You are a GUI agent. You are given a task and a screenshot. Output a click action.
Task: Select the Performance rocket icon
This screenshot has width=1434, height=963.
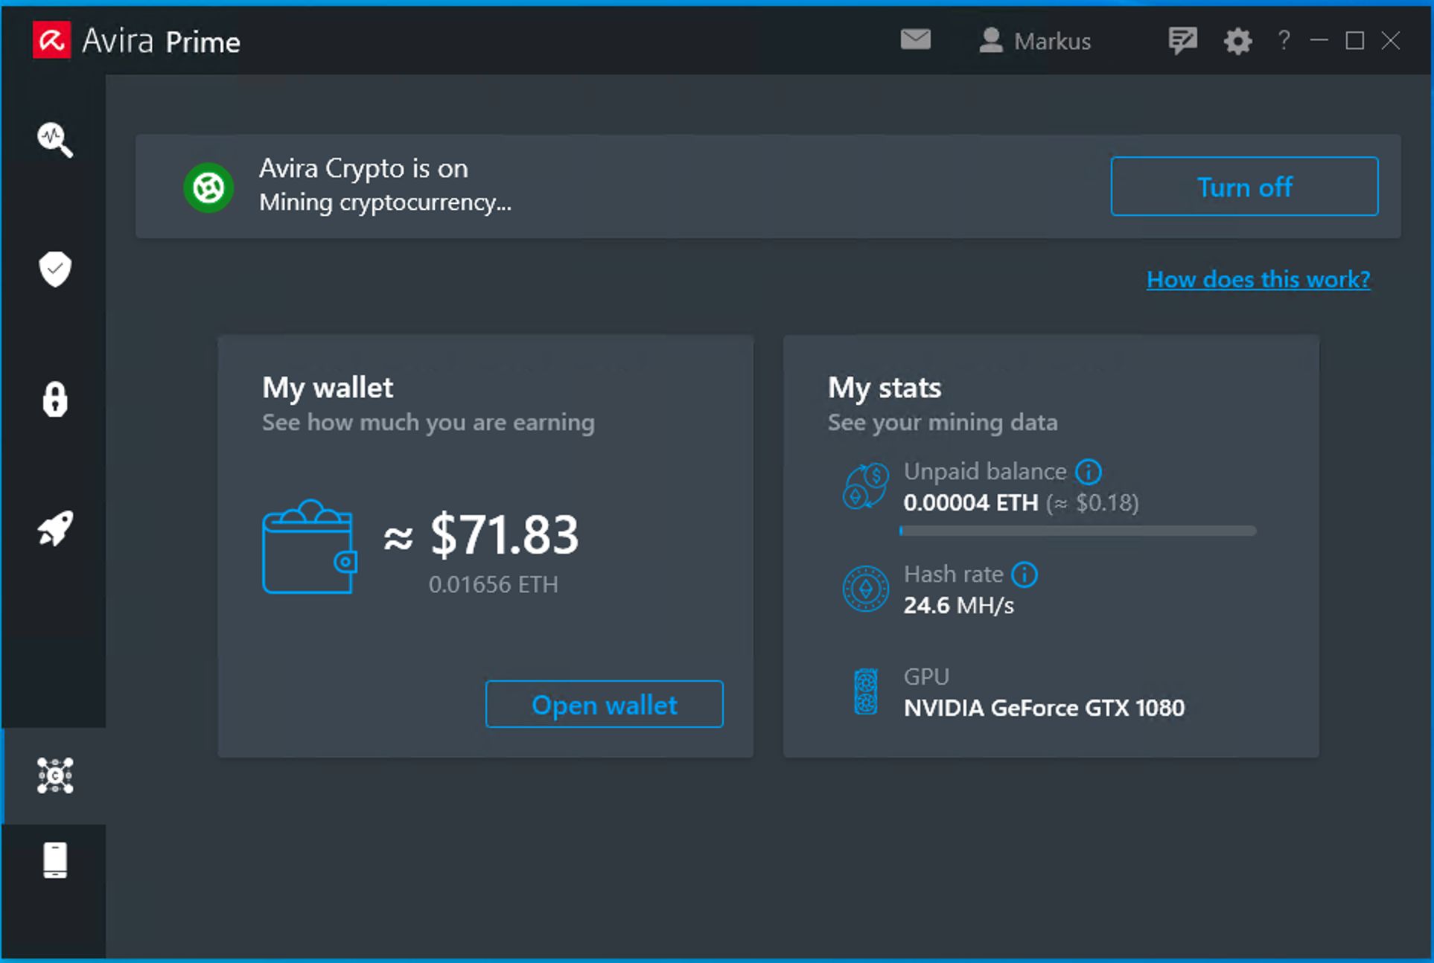55,528
